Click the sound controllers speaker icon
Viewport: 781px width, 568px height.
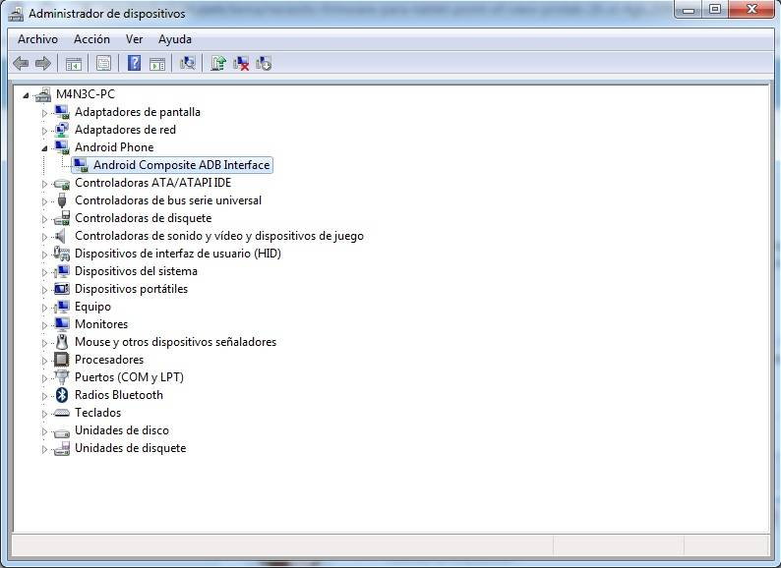61,236
